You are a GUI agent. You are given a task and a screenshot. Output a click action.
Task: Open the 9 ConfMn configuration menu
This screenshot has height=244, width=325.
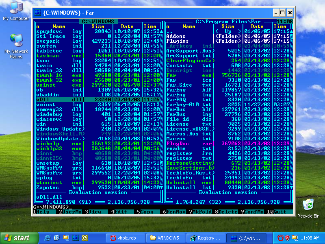(252, 212)
